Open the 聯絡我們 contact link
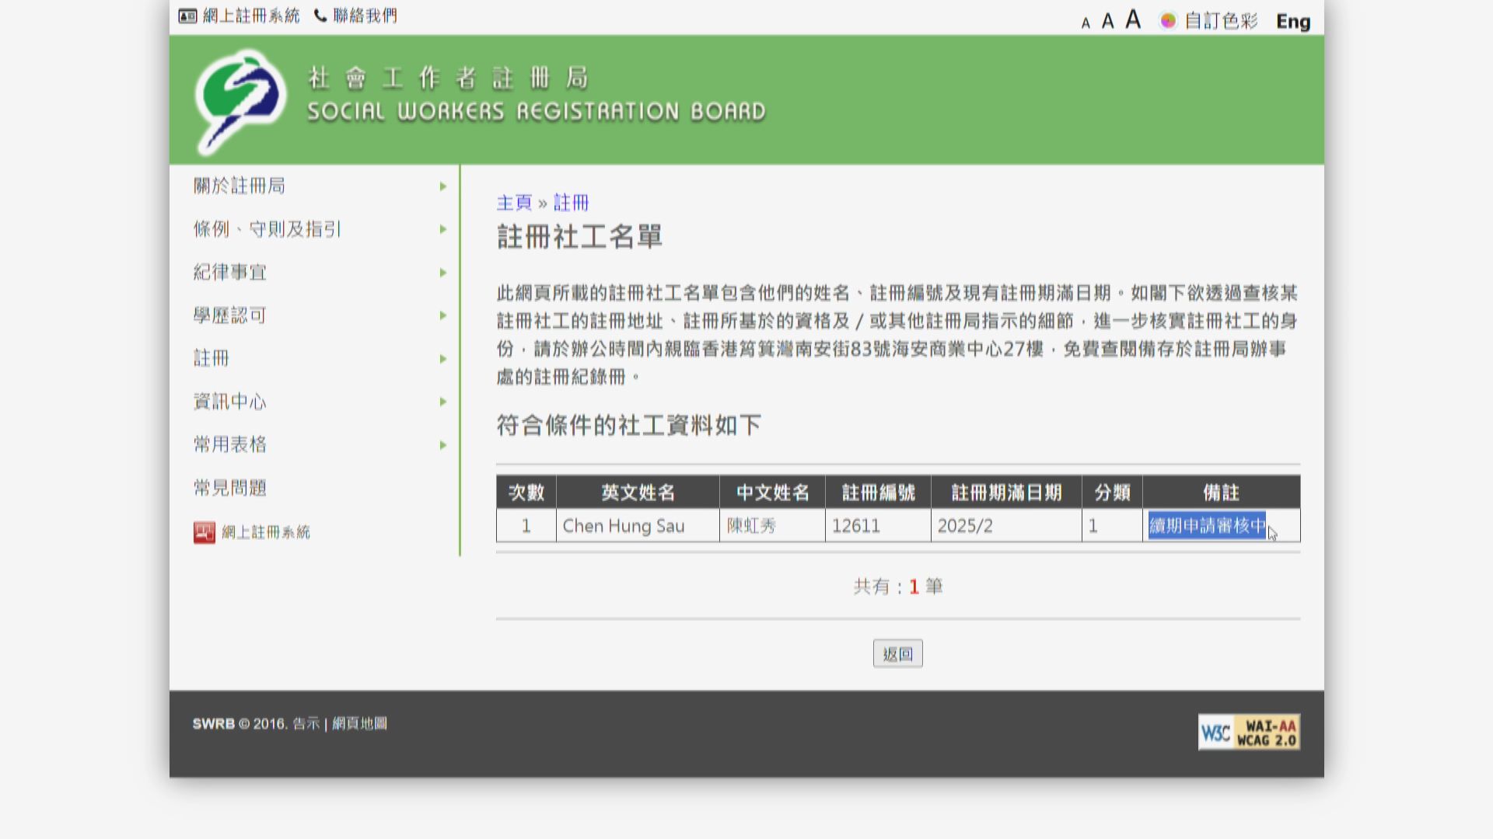Image resolution: width=1493 pixels, height=839 pixels. (x=365, y=16)
